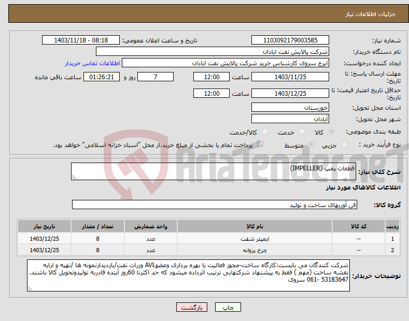Click the چرخ پروانه item cell
The image size is (409, 321).
pyautogui.click(x=255, y=250)
